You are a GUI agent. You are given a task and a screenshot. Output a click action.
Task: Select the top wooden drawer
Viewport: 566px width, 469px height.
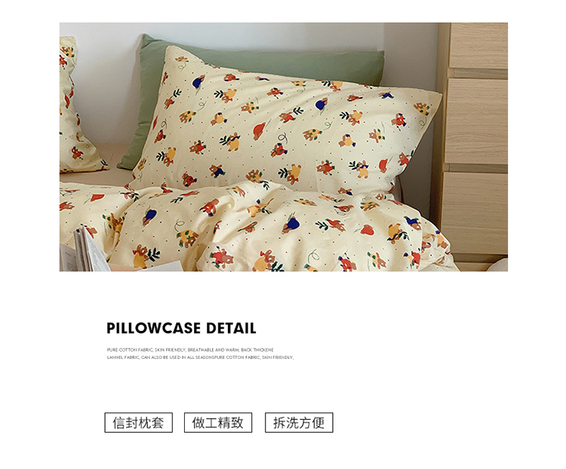[478, 46]
